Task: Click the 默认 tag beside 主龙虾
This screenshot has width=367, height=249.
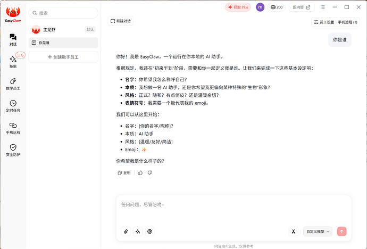Action: (x=90, y=29)
